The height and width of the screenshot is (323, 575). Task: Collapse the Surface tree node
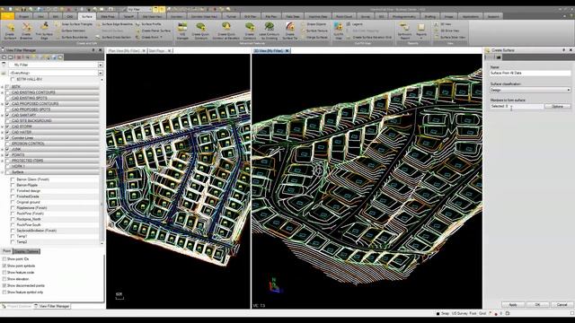click(3, 172)
